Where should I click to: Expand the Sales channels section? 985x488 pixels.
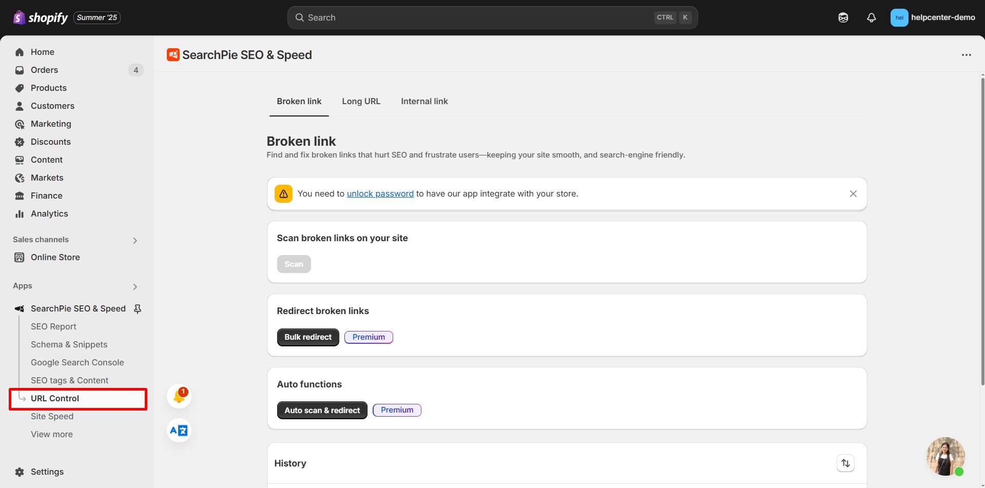134,240
